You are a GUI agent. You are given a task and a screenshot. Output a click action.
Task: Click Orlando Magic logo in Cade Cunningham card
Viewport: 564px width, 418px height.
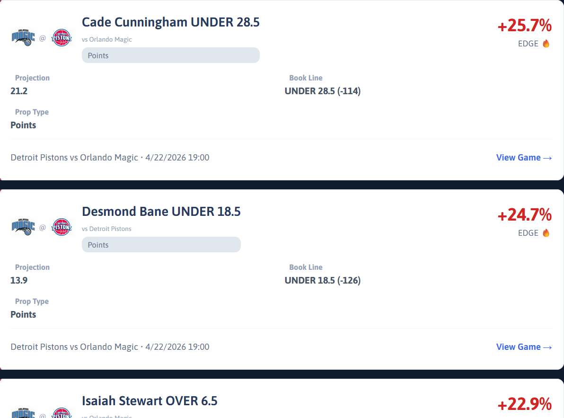pos(23,38)
